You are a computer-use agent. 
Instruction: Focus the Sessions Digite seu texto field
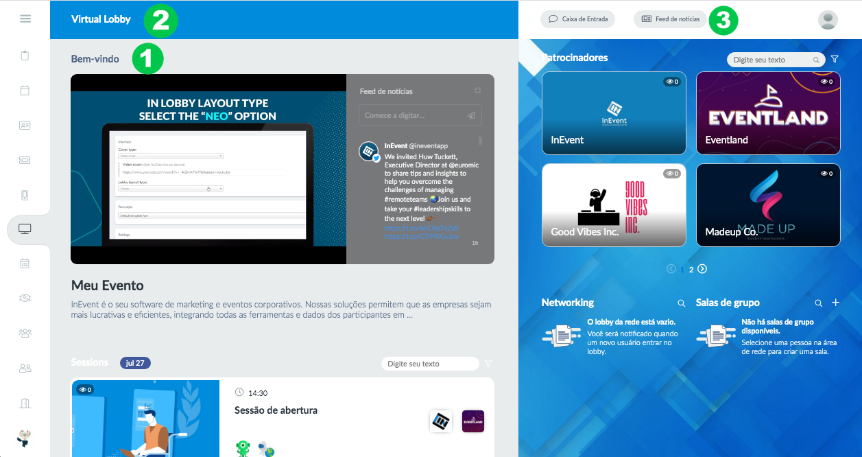[x=430, y=364]
